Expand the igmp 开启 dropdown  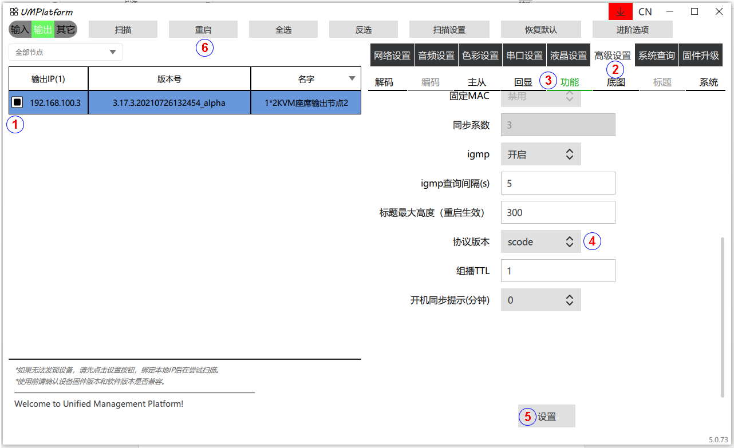[540, 154]
